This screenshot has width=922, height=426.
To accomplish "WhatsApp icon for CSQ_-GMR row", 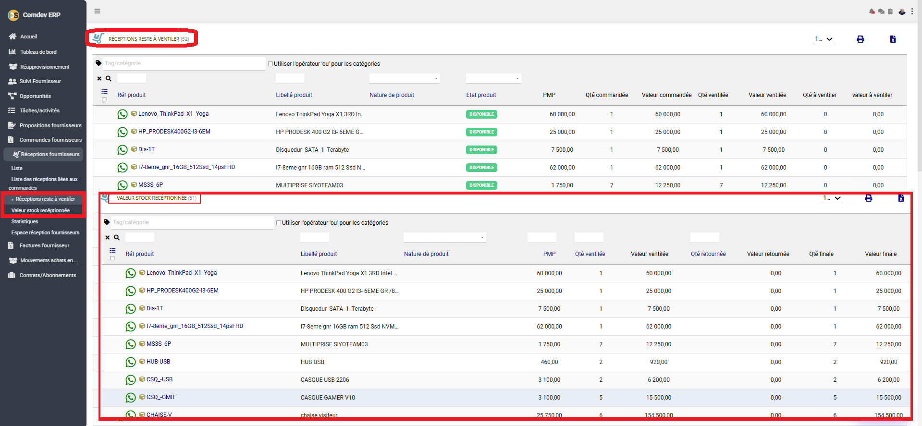I will [x=131, y=398].
